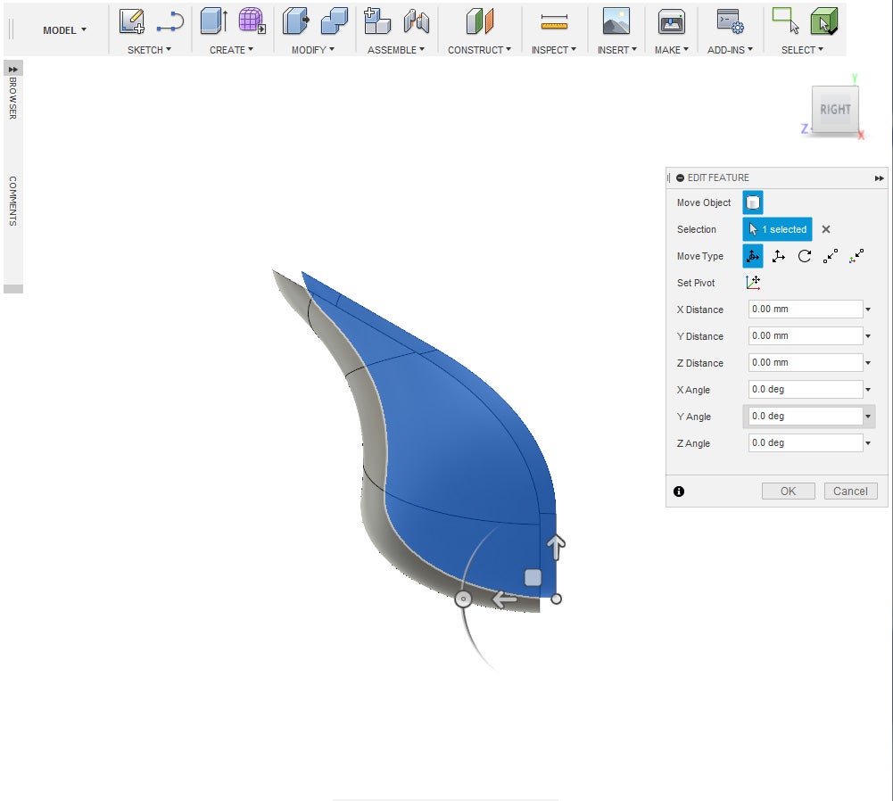Choose the Rotate move type

click(x=805, y=256)
